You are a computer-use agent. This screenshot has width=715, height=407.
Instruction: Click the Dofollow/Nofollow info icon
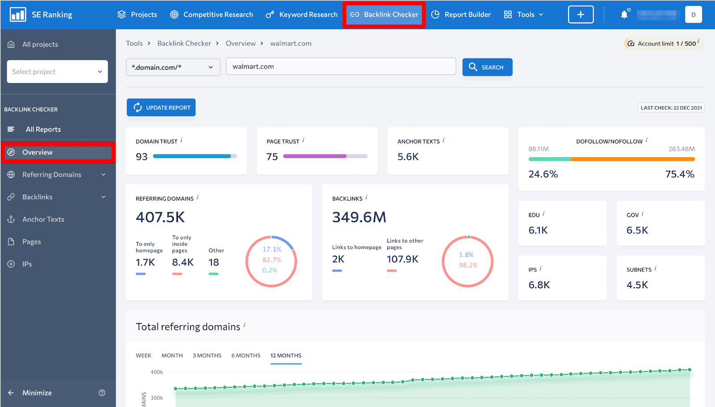pos(647,140)
